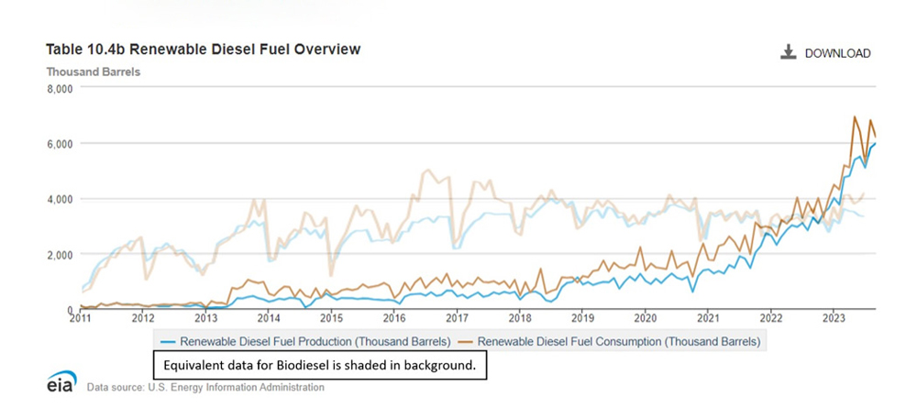917x419 pixels.
Task: Click the 2015 x-axis label
Action: pos(331,318)
